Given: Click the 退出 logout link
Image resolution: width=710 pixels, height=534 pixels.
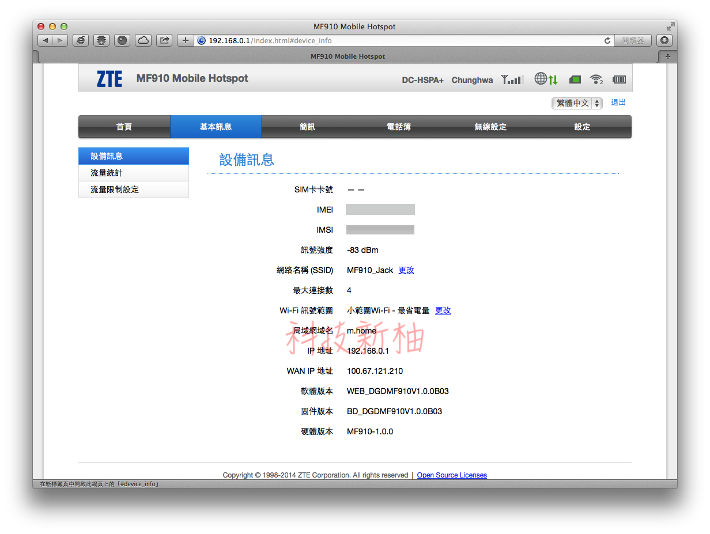Looking at the screenshot, I should 618,103.
